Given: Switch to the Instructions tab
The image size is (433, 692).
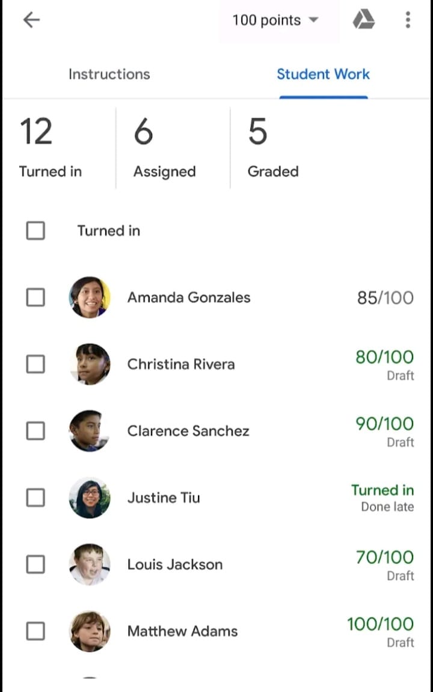Looking at the screenshot, I should click(109, 74).
